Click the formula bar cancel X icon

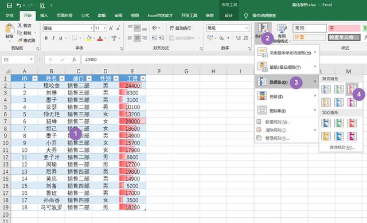pyautogui.click(x=50, y=60)
